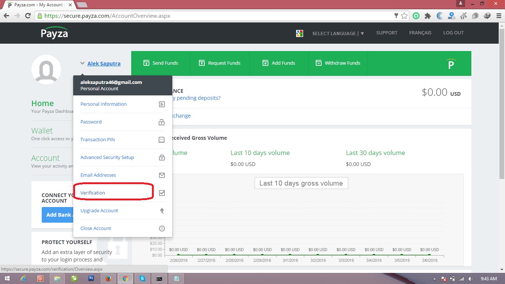Click the volume speaker icon in system tray
Image resolution: width=505 pixels, height=284 pixels.
(470, 278)
